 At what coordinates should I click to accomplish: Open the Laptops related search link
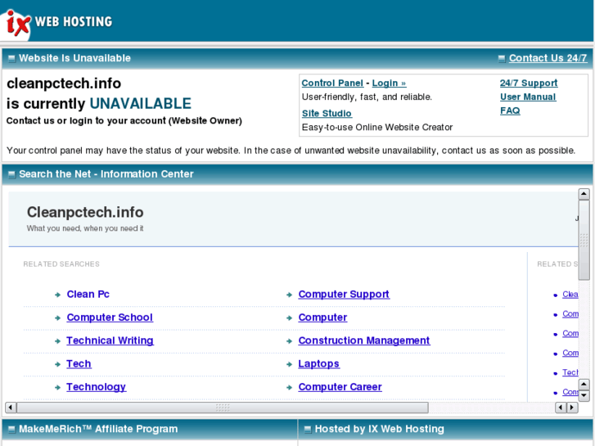click(318, 363)
